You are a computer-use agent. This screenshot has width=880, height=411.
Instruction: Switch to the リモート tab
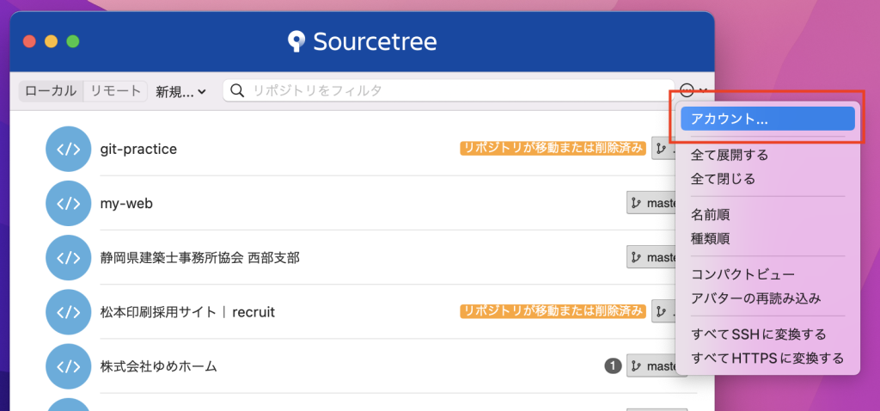point(116,91)
